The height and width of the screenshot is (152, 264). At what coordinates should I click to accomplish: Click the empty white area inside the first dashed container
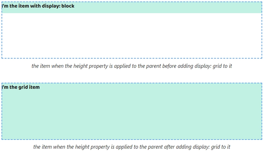pyautogui.click(x=132, y=35)
